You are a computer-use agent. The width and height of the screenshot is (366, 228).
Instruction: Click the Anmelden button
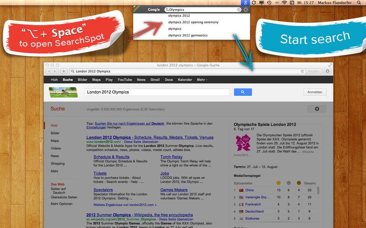(x=315, y=92)
